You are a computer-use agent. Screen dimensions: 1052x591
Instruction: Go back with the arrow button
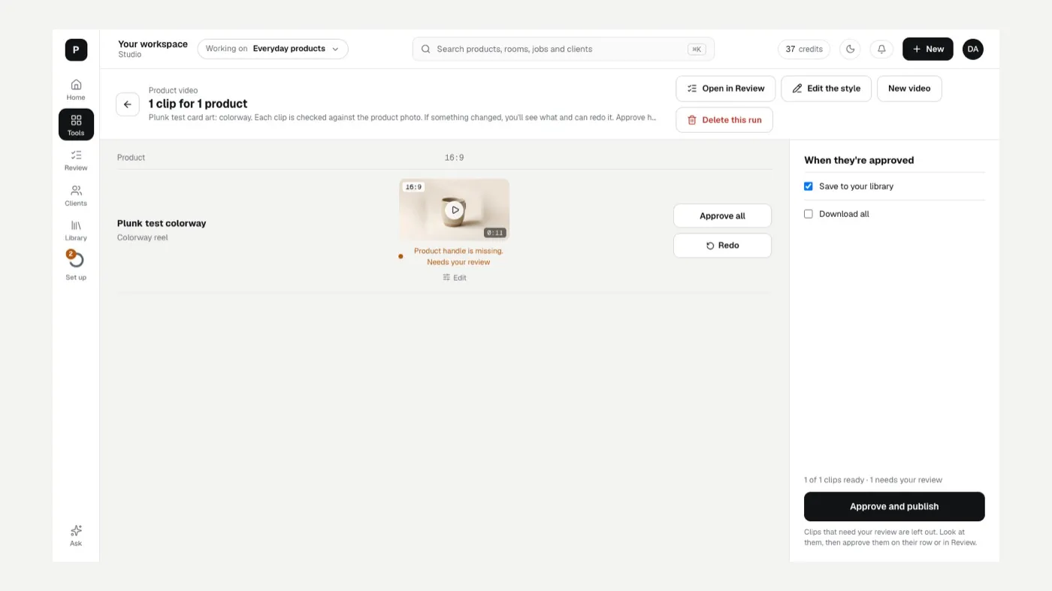coord(128,104)
